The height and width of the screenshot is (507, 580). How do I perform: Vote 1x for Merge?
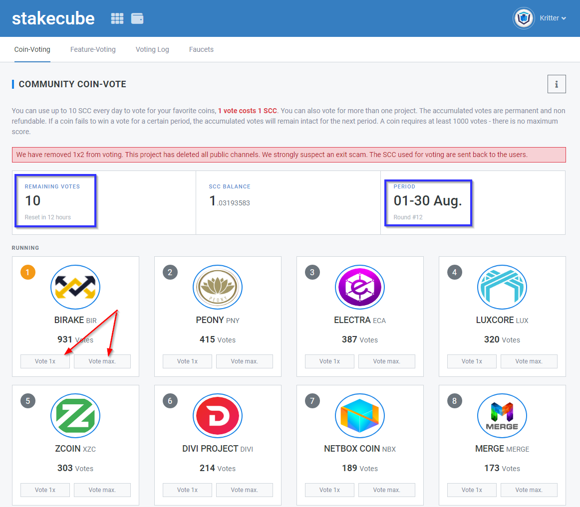472,490
